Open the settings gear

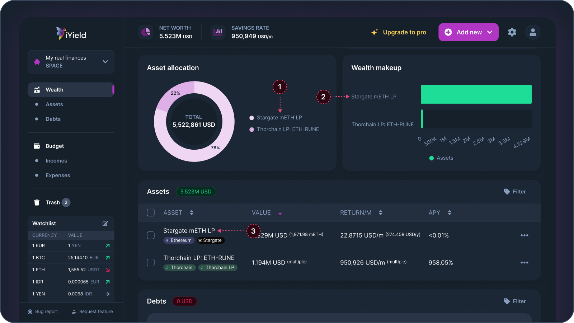click(x=512, y=32)
